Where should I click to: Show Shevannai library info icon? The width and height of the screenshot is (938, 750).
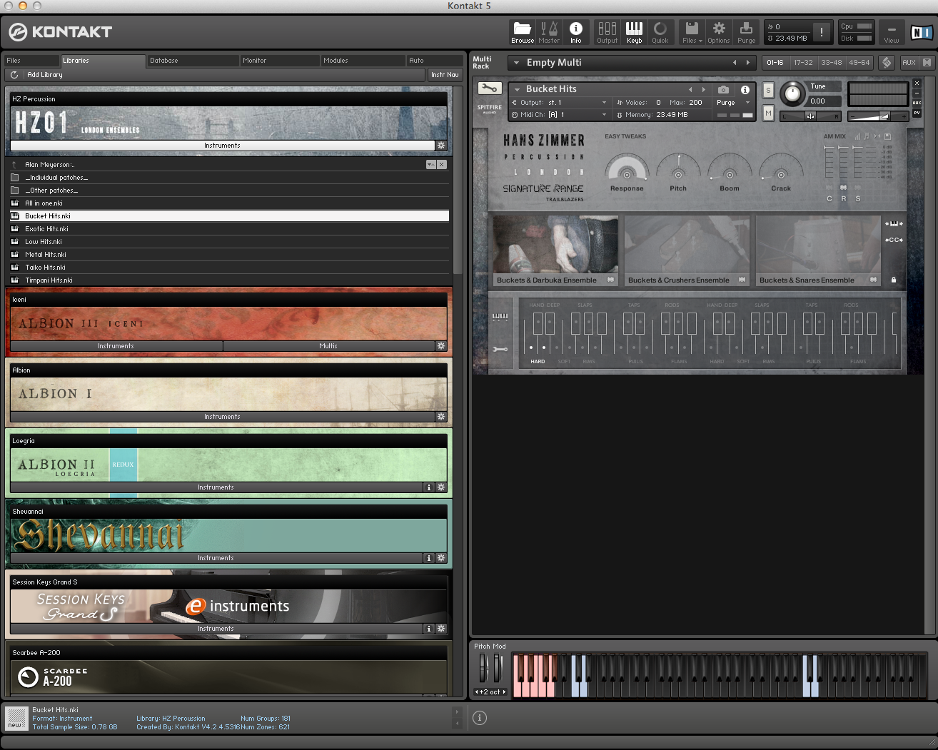pos(429,558)
